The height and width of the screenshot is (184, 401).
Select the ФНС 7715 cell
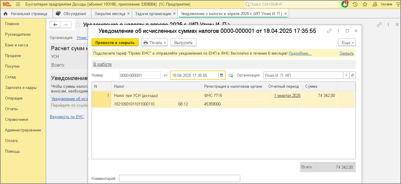(234, 95)
